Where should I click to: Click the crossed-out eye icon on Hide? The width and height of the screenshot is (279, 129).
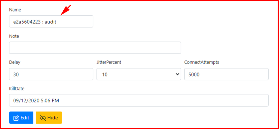click(x=43, y=118)
